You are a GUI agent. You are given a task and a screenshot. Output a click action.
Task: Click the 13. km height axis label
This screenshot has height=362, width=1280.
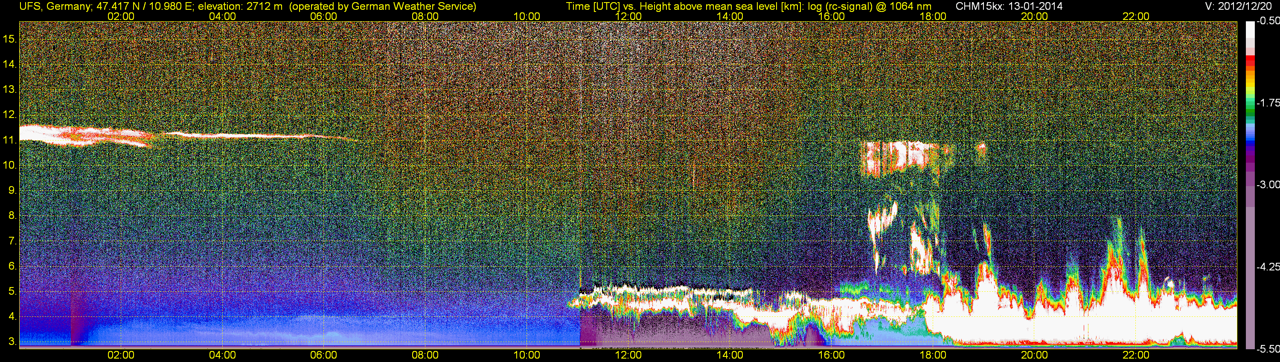click(x=10, y=89)
